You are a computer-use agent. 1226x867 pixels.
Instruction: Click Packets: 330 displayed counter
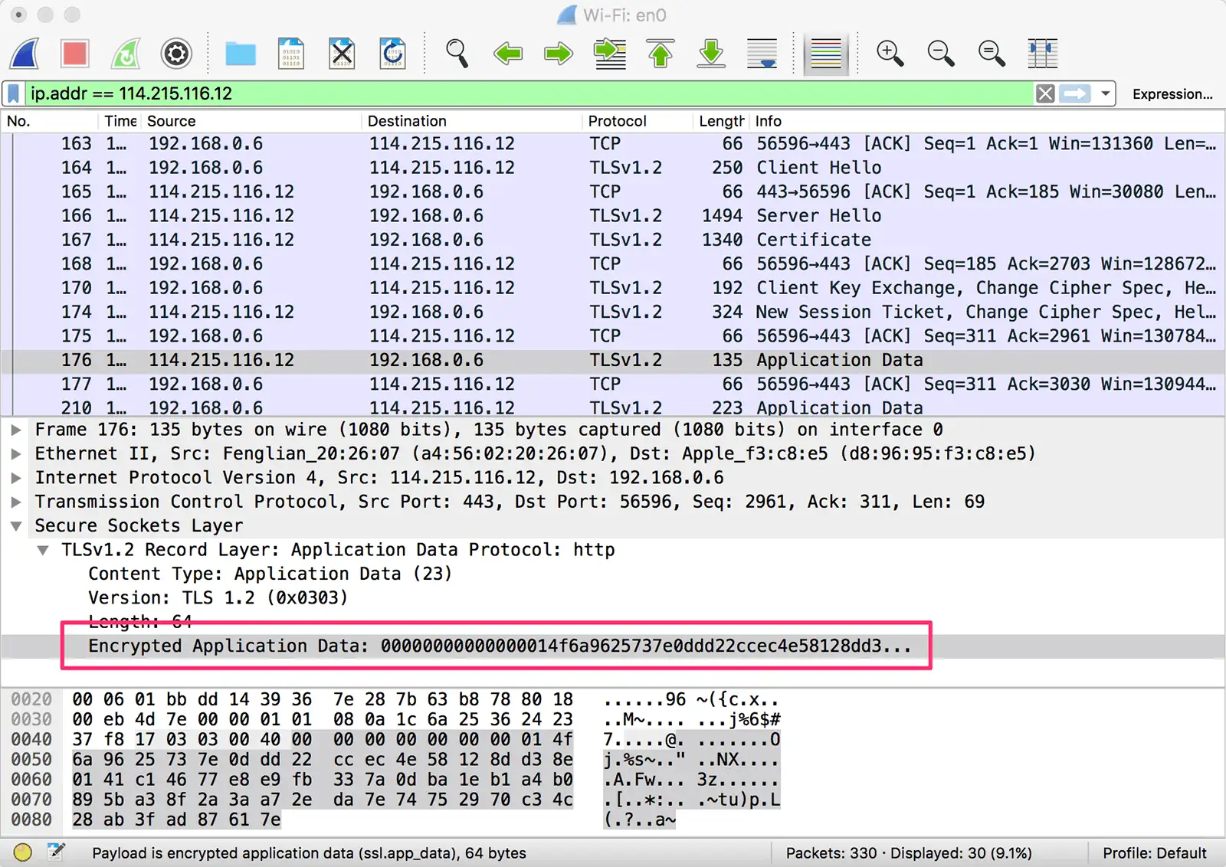pyautogui.click(x=909, y=853)
